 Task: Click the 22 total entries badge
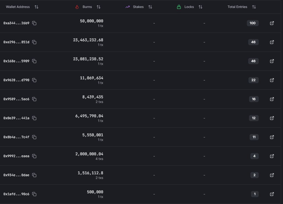tap(253, 80)
